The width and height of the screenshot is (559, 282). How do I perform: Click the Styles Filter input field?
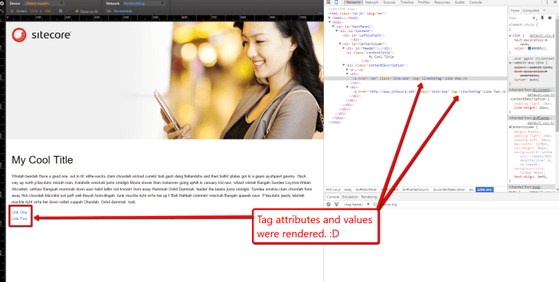[x=518, y=18]
